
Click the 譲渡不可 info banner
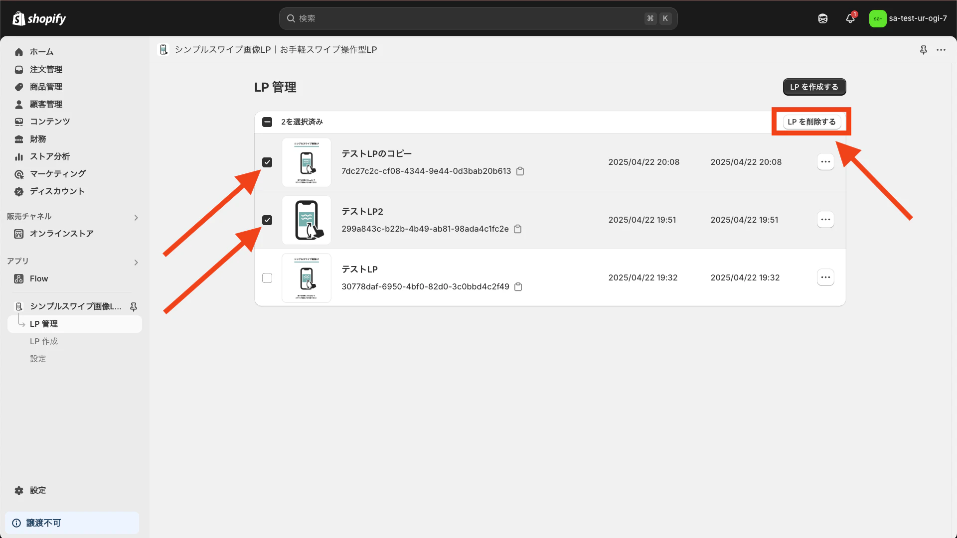coord(72,523)
